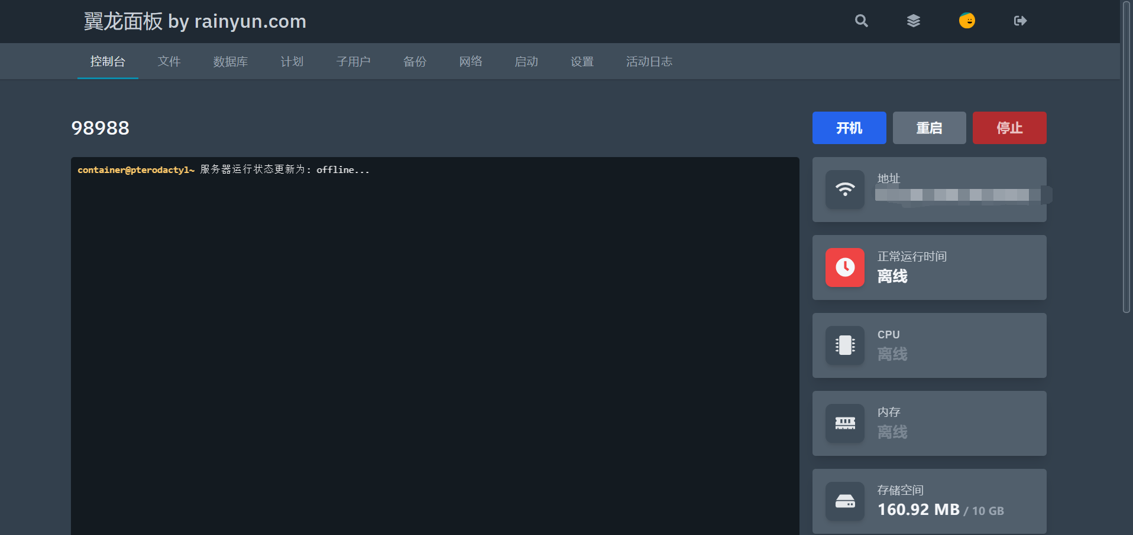Switch to the 数据库 tab

(231, 61)
